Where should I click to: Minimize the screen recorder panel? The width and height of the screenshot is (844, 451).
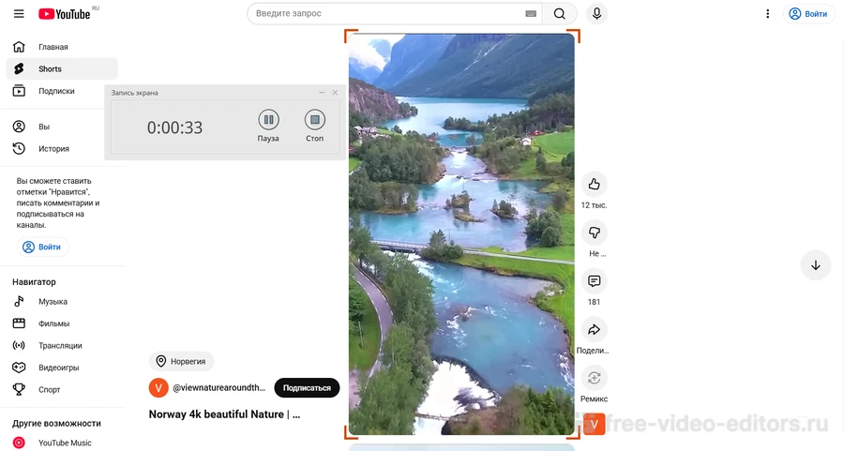(322, 93)
